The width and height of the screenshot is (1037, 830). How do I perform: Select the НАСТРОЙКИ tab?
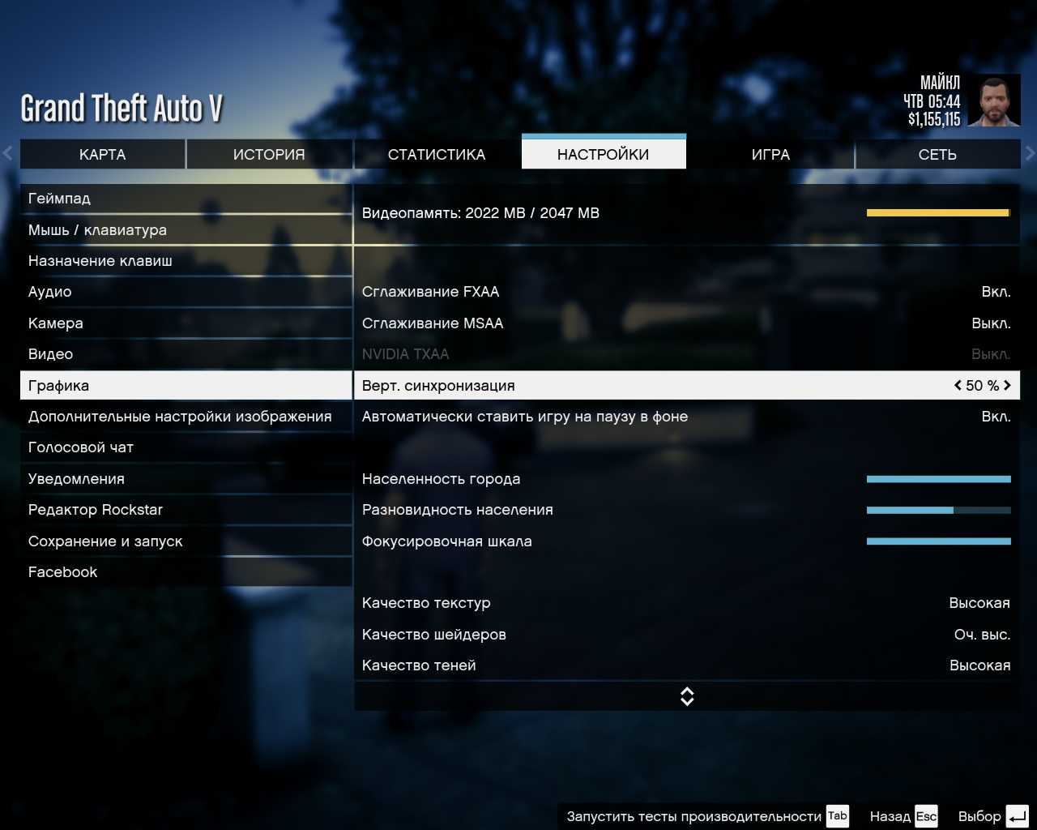(x=604, y=152)
